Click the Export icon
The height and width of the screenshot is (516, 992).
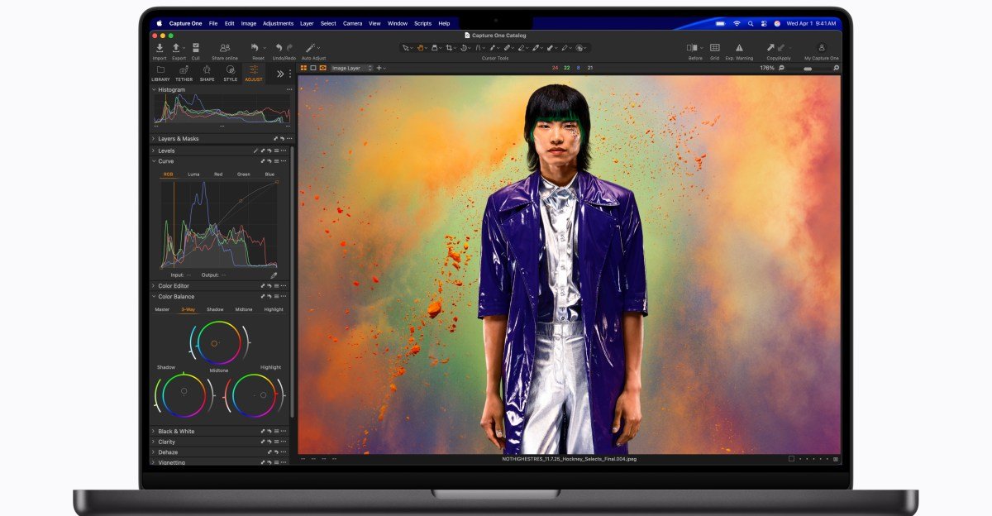175,47
